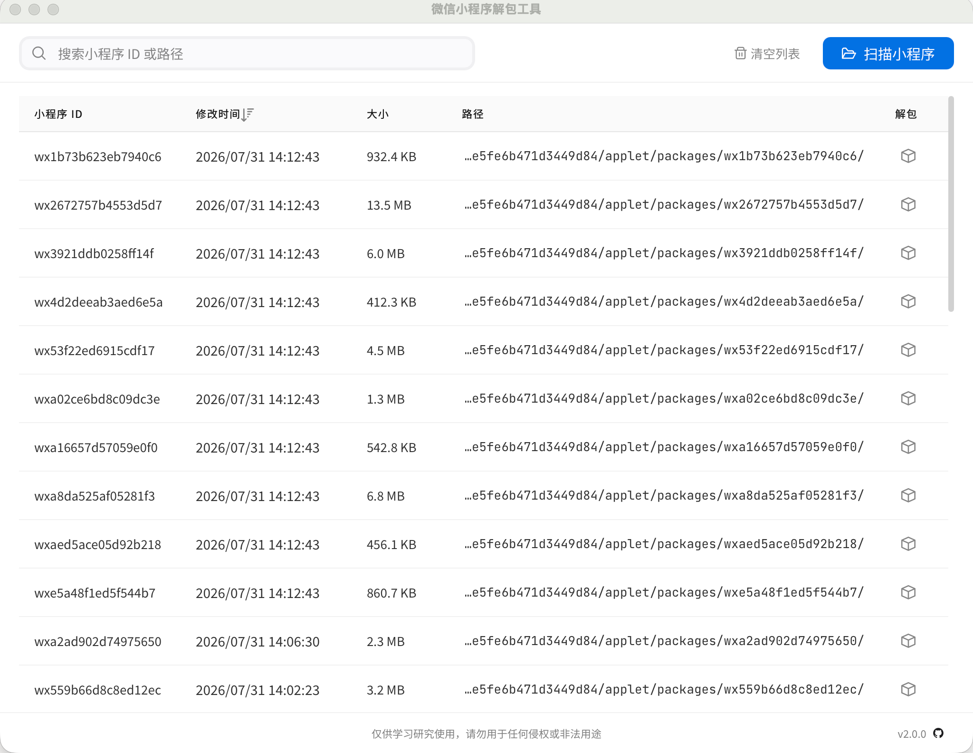Click the 860.7 KB size cell

391,593
